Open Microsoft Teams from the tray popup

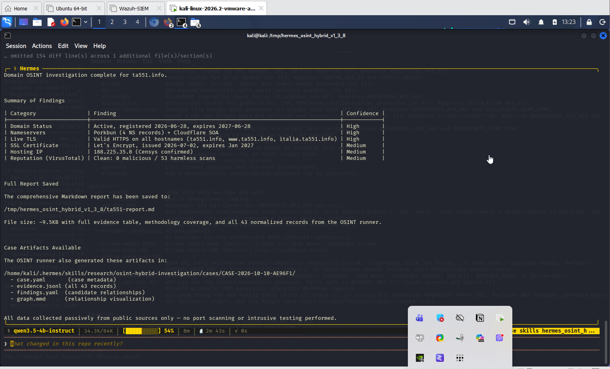pos(420,318)
